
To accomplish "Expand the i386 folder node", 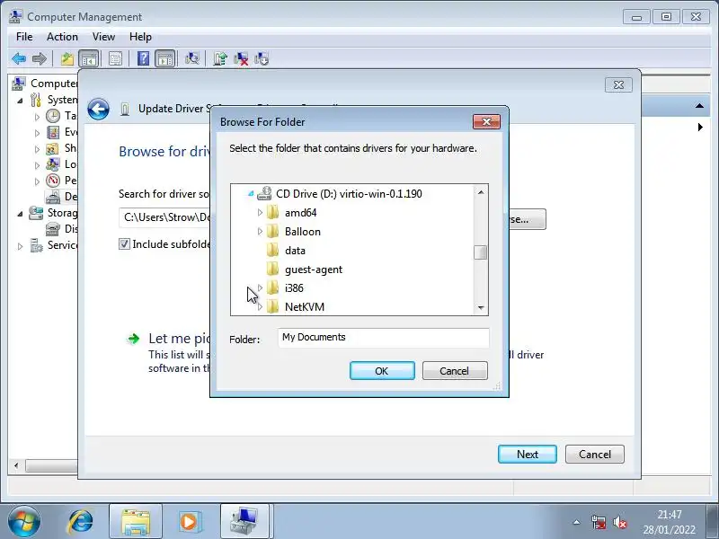I will pyautogui.click(x=260, y=287).
